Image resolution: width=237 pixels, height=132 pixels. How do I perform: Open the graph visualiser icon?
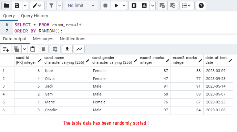tap(79, 49)
